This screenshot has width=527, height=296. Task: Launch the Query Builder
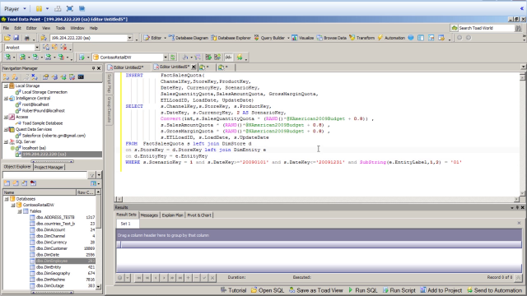point(269,38)
